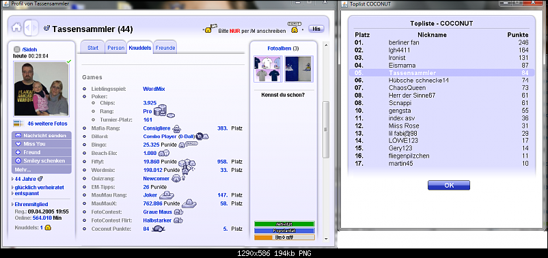Screen dimensions: 548x258
Task: Expand the Ehrenmitglied entry
Action: (x=13, y=204)
